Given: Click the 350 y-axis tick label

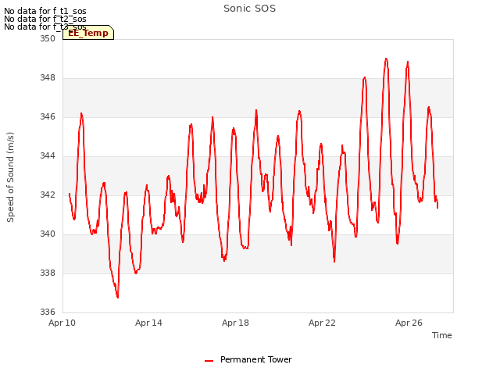Looking at the screenshot, I should 48,38.
